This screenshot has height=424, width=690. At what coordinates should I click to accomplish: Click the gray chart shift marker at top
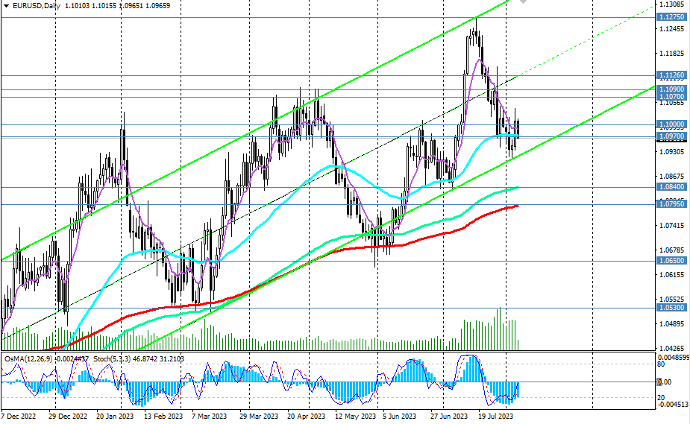pos(523,2)
